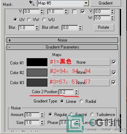Toggle Color #2 map checkbox

coord(114,73)
